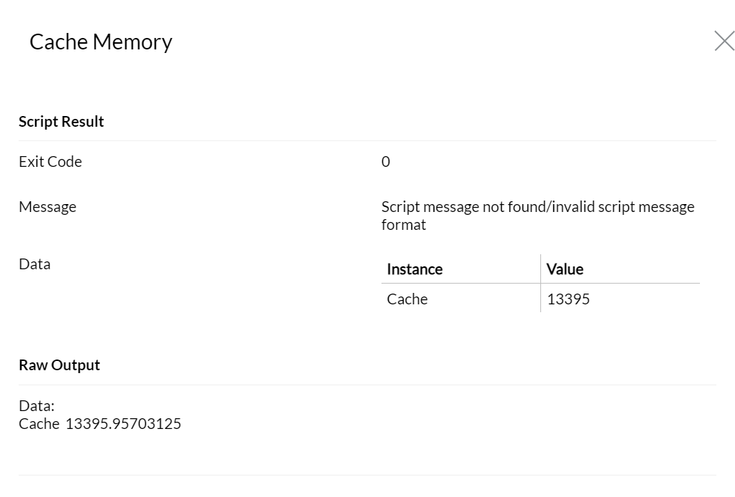
Task: Click the Instance column header
Action: 414,269
